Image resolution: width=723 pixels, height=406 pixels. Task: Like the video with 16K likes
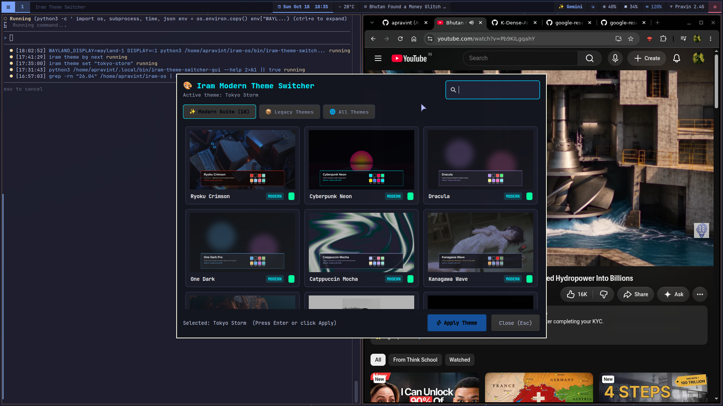coord(577,294)
